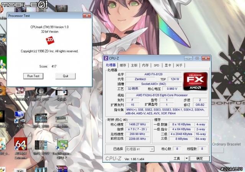The image size is (245, 172).
Task: Click the 32 纳米 process value
Action: click(133, 89)
